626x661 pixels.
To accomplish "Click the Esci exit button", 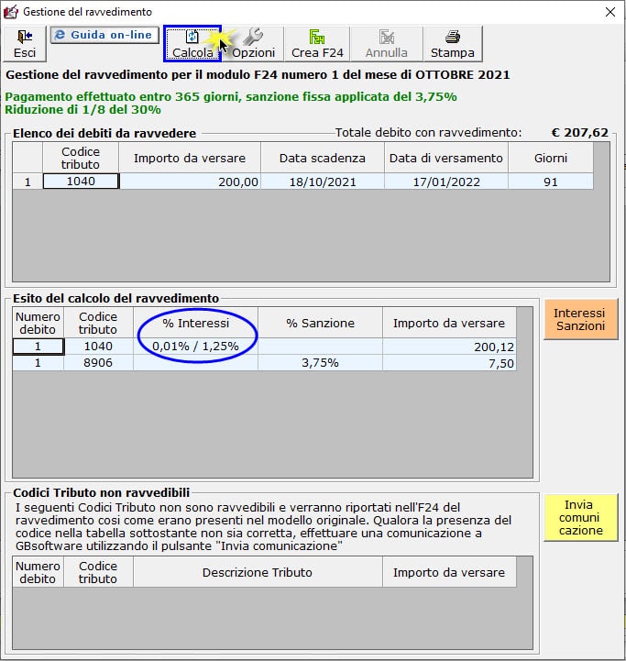I will click(x=25, y=43).
